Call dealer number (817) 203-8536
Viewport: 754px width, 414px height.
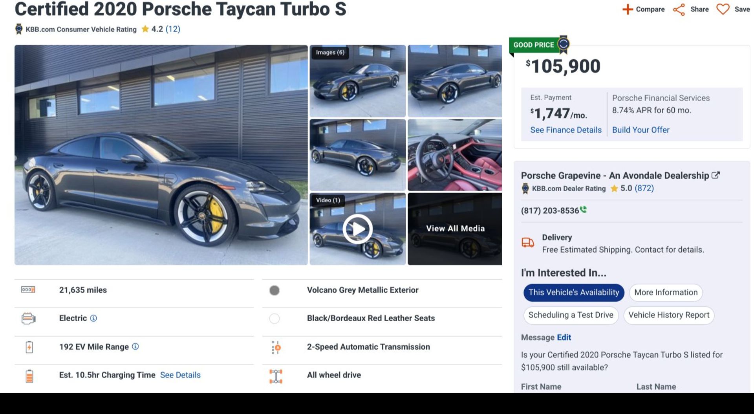[550, 211]
